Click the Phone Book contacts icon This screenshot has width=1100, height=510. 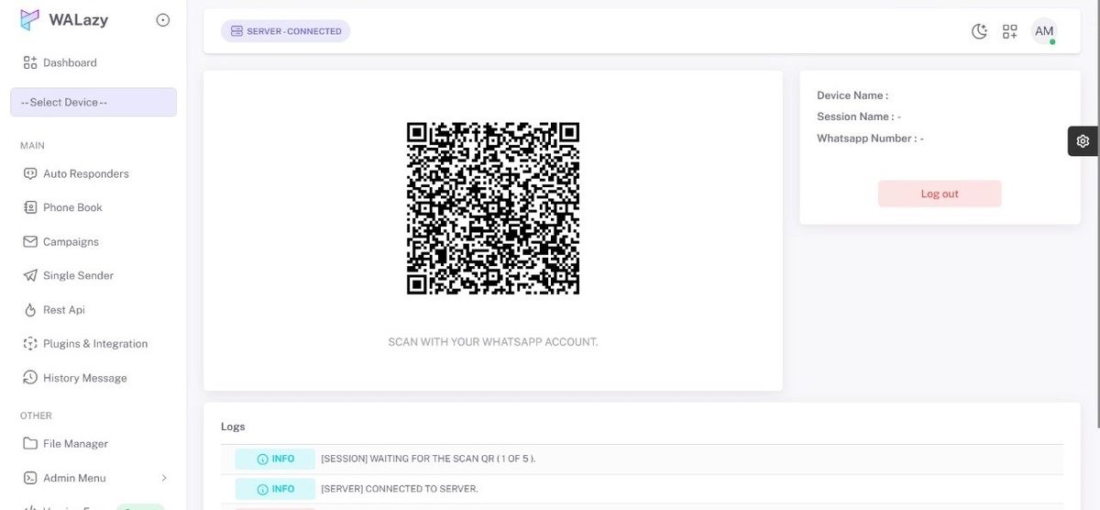(x=29, y=207)
